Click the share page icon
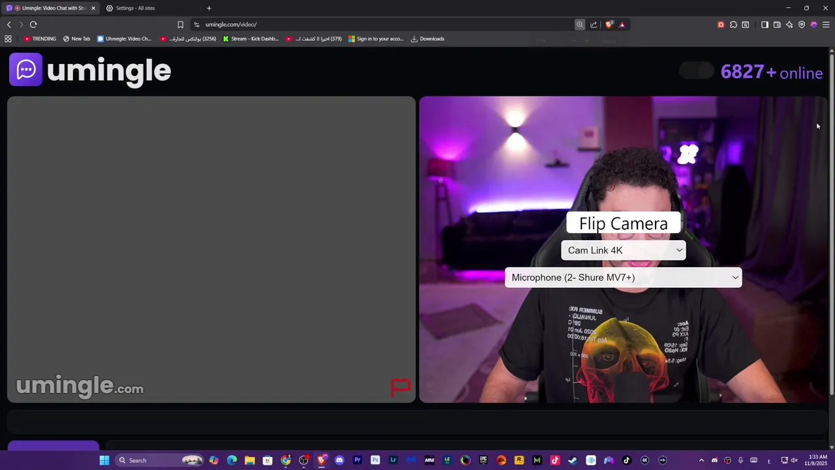Viewport: 835px width, 470px height. pyautogui.click(x=594, y=25)
